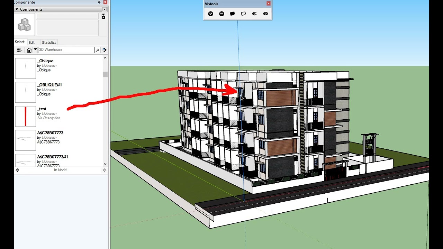
Task: Click the search magnifier button
Action: coord(97,50)
